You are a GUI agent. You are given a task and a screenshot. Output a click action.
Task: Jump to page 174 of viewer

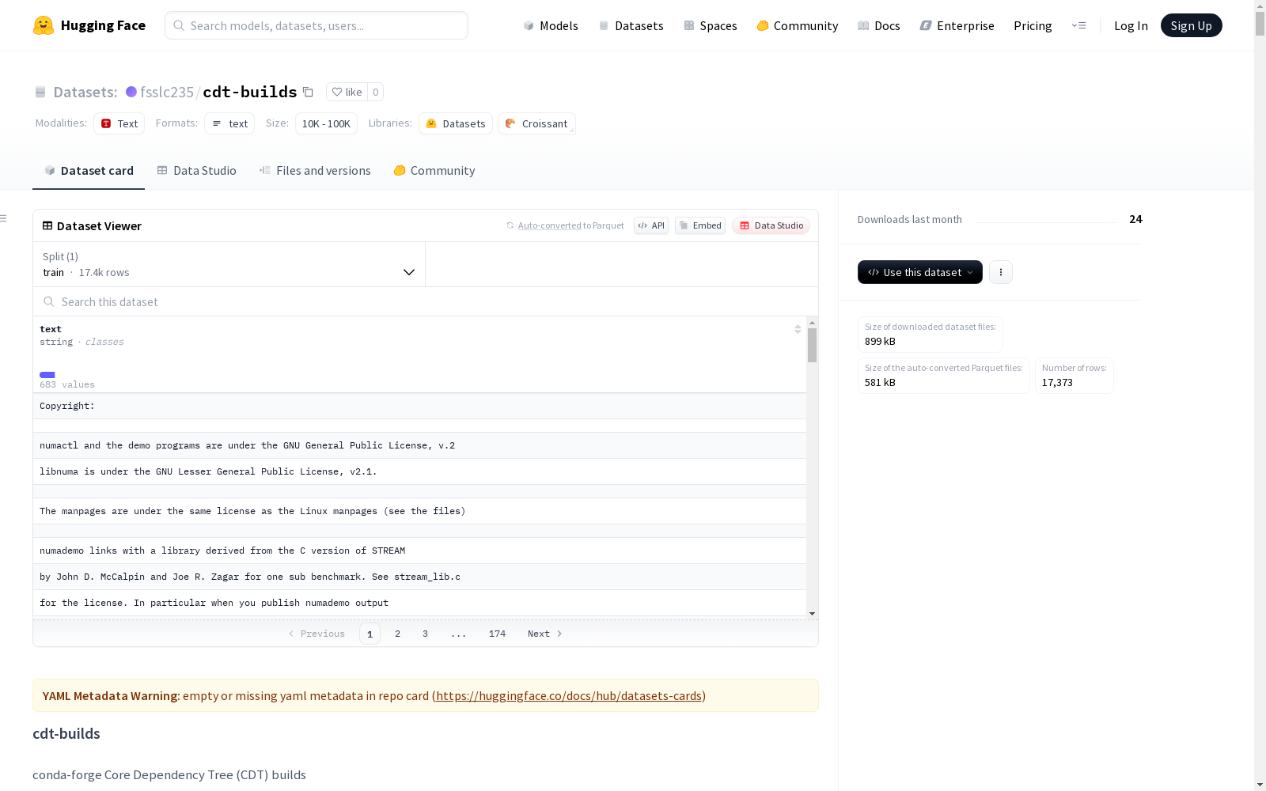pos(497,634)
